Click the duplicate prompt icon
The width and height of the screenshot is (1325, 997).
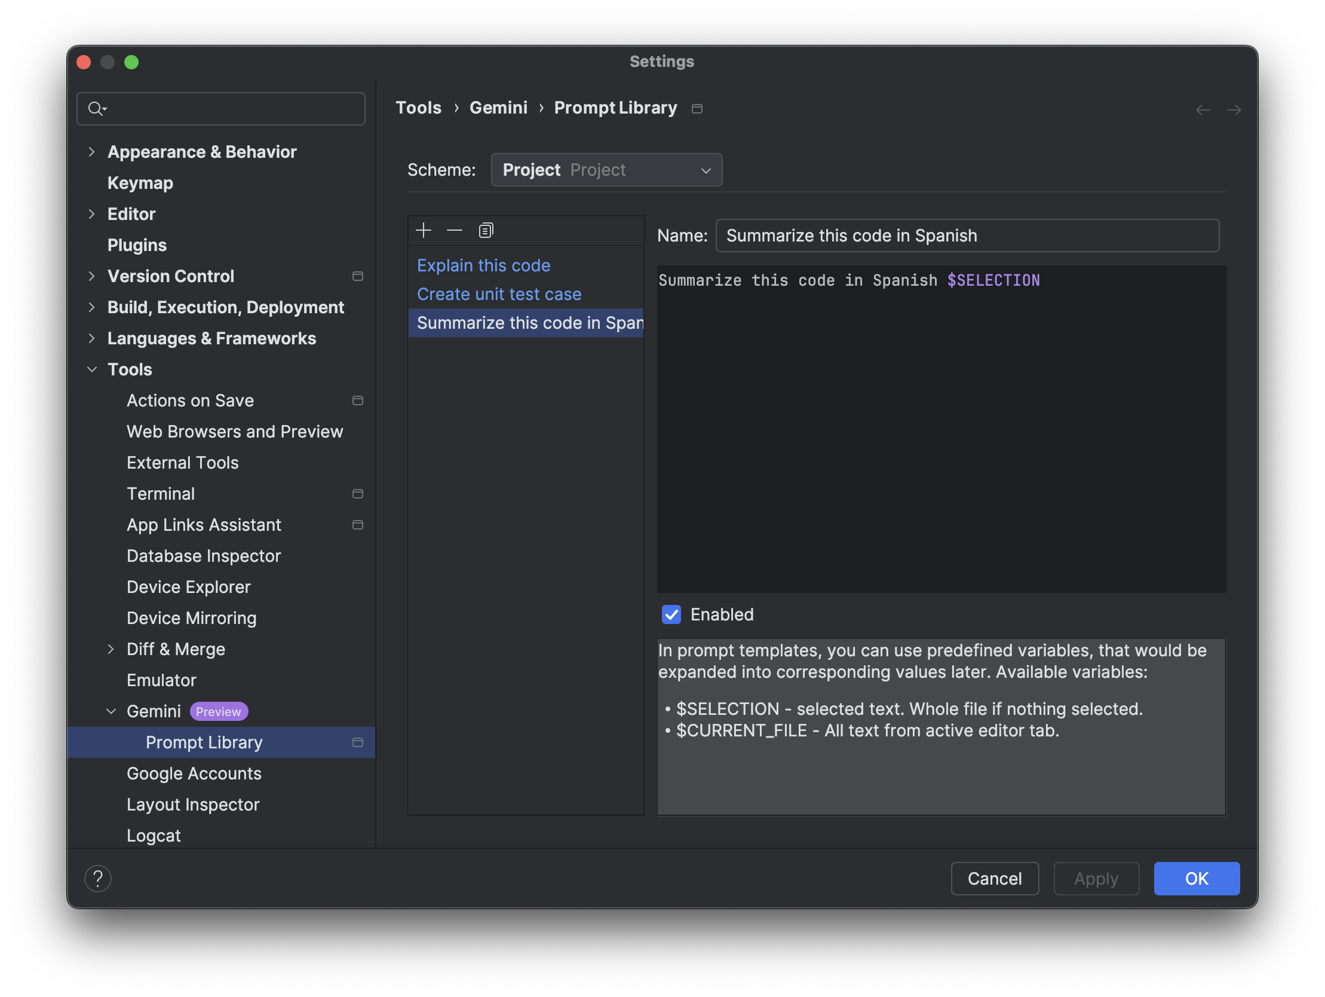point(484,230)
